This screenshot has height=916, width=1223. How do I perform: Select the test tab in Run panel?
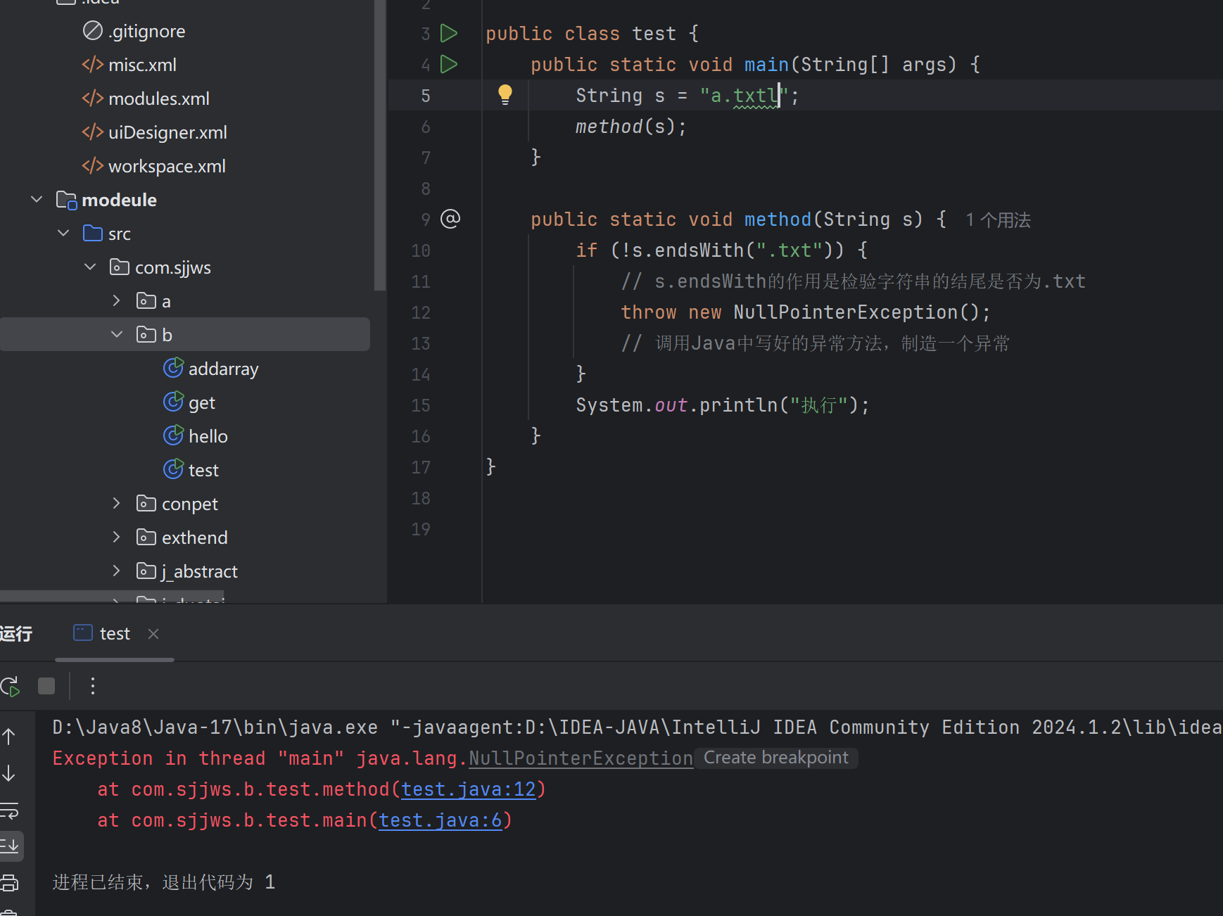[114, 634]
